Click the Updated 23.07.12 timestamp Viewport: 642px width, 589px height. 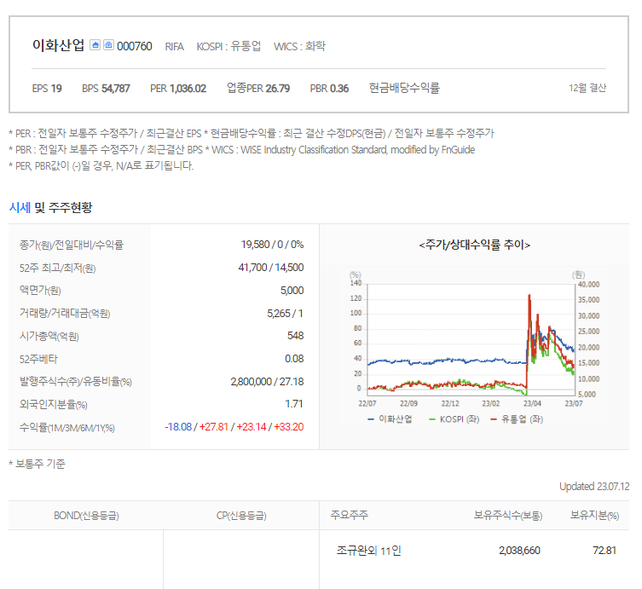point(594,486)
